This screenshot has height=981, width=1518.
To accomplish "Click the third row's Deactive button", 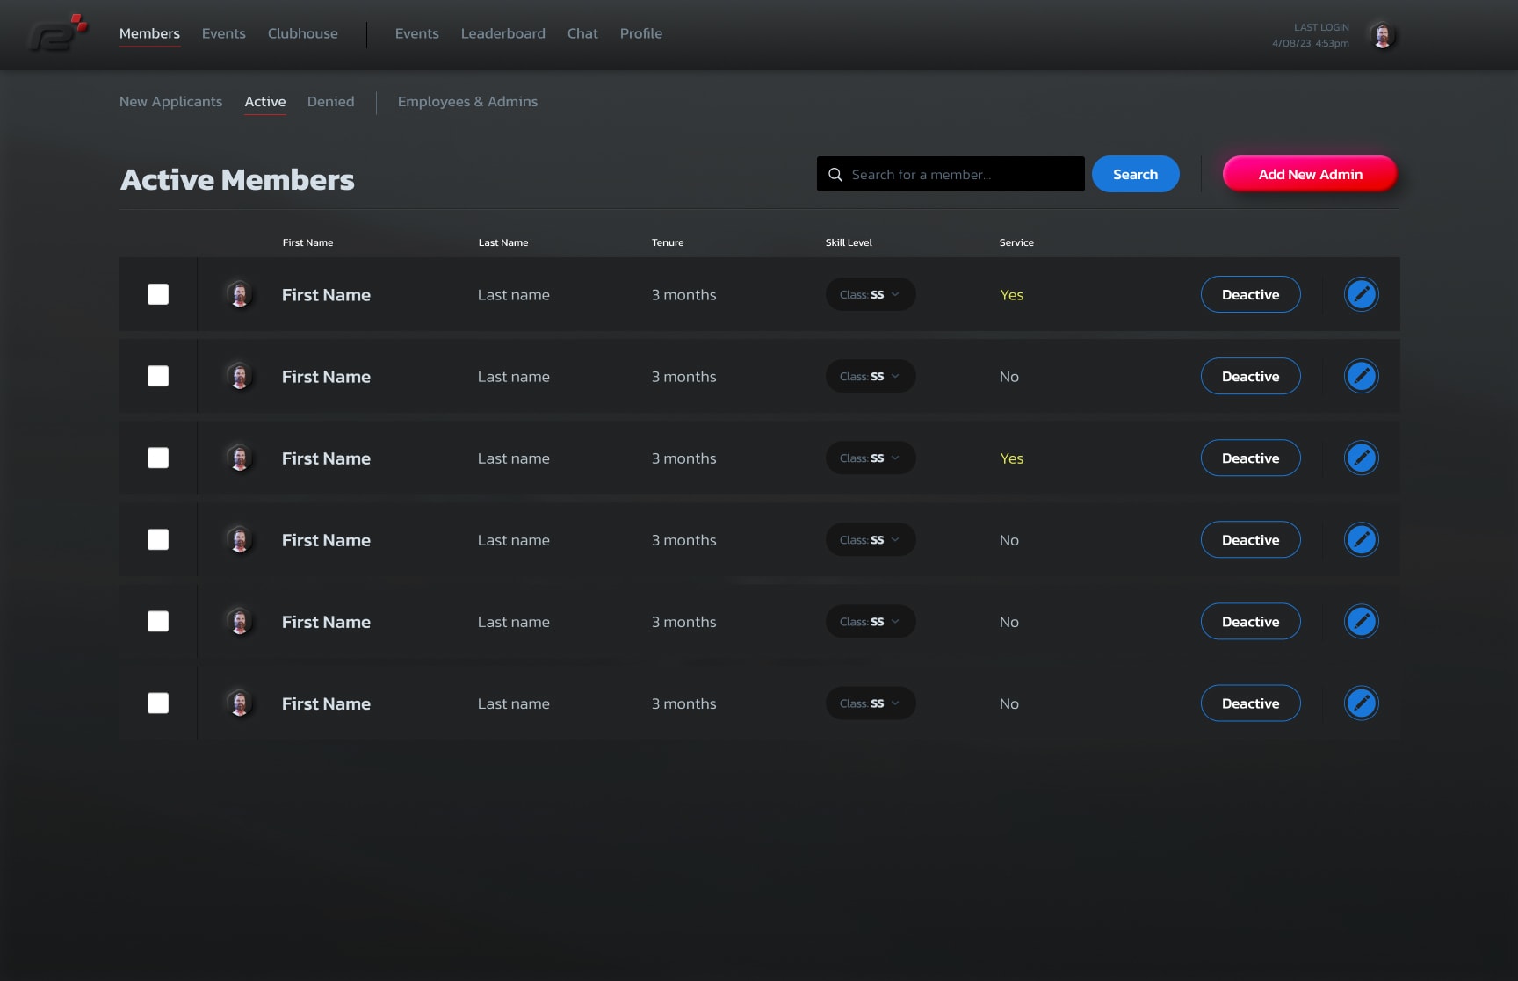I will [1251, 458].
